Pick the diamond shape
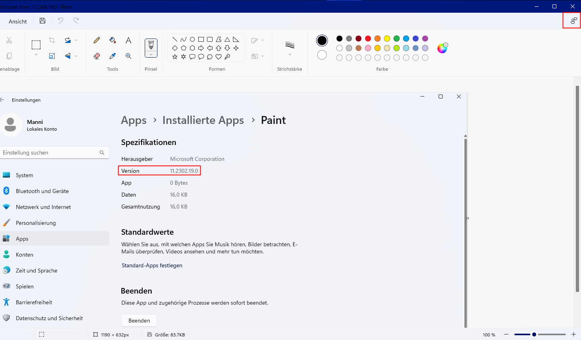Viewport: 581px width, 340px height. click(x=175, y=48)
